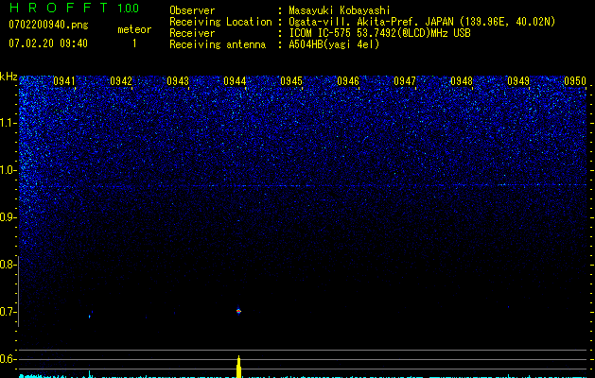This screenshot has width=595, height=378.
Task: Click the 0.7 frequency axis label
Action: click(9, 312)
